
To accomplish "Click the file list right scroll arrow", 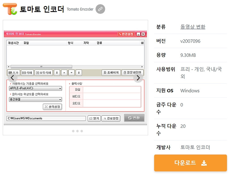I will tap(142, 67).
